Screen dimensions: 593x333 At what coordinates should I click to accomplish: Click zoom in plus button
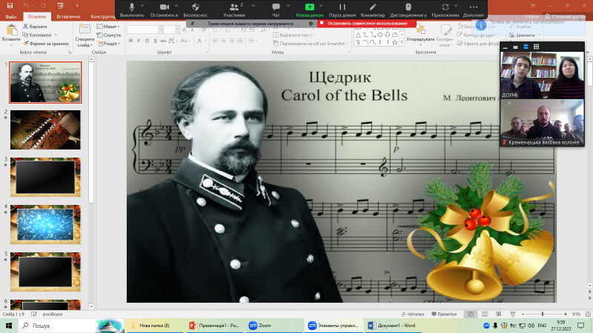tap(566, 314)
